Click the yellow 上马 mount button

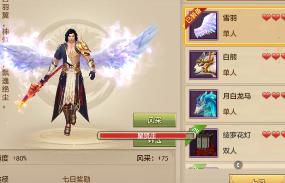[257, 179]
